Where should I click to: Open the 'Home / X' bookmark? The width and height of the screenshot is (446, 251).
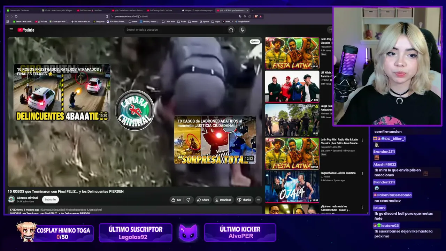pos(228,22)
